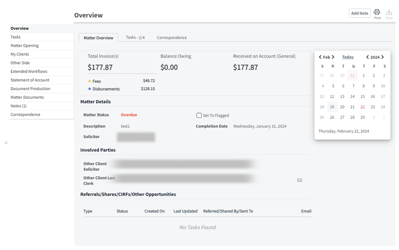Click the Add Note button
The width and height of the screenshot is (399, 250).
[x=359, y=13]
